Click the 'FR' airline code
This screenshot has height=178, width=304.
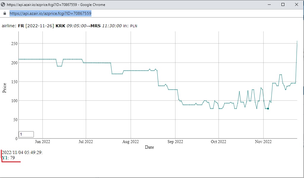click(x=21, y=26)
